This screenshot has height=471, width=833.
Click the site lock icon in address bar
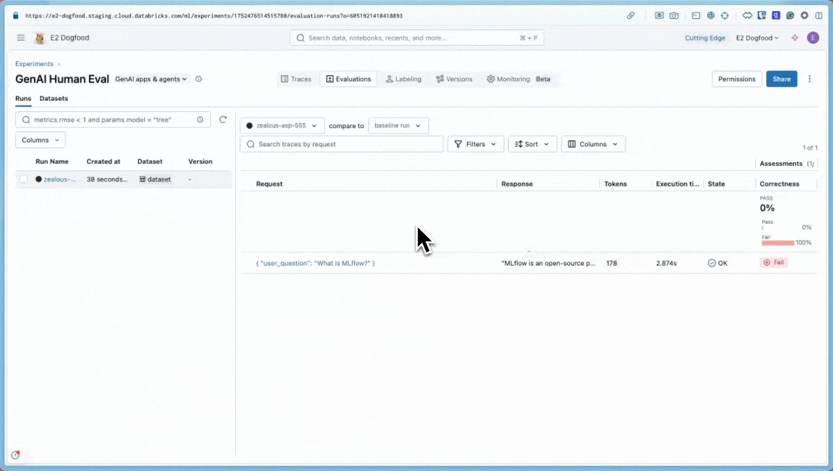(x=16, y=15)
